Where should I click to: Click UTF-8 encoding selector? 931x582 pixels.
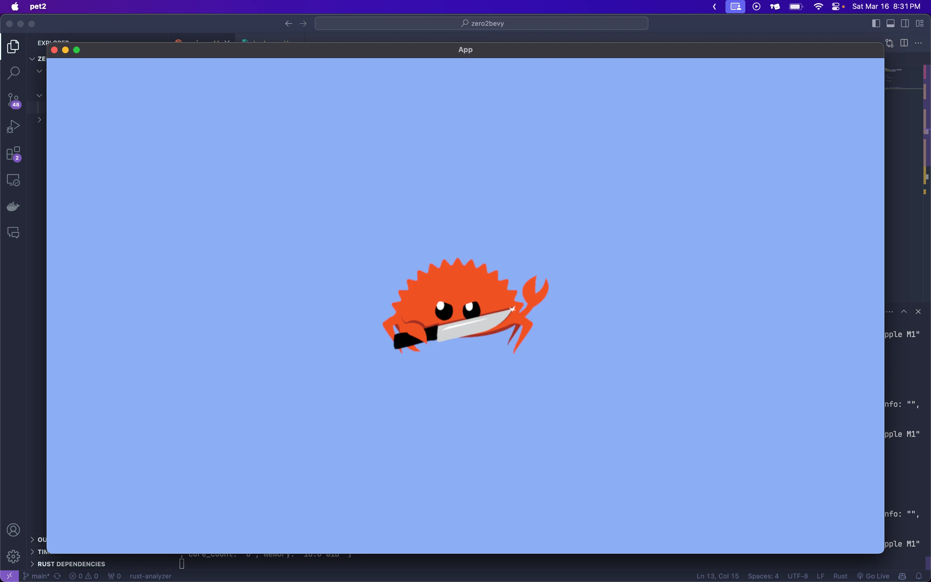click(x=797, y=576)
